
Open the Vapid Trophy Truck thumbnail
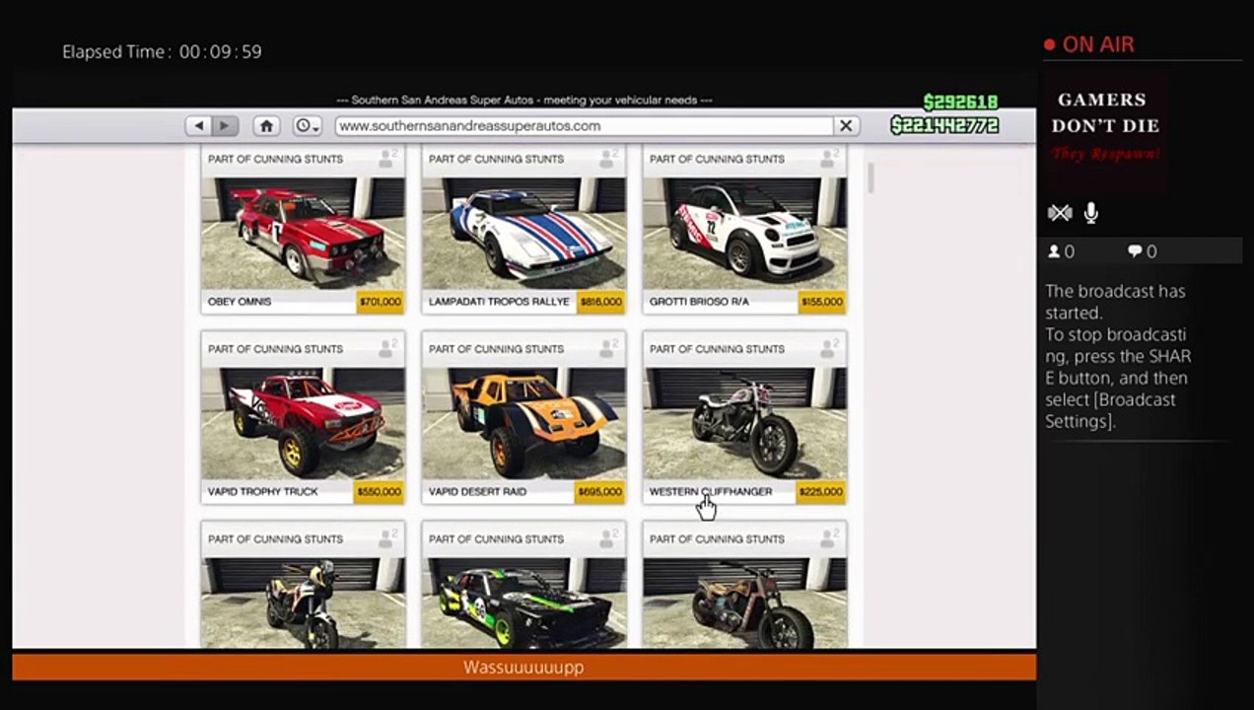coord(303,423)
